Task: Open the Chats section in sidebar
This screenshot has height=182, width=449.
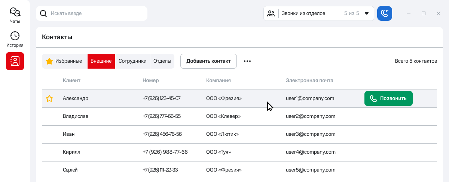Action: (15, 15)
